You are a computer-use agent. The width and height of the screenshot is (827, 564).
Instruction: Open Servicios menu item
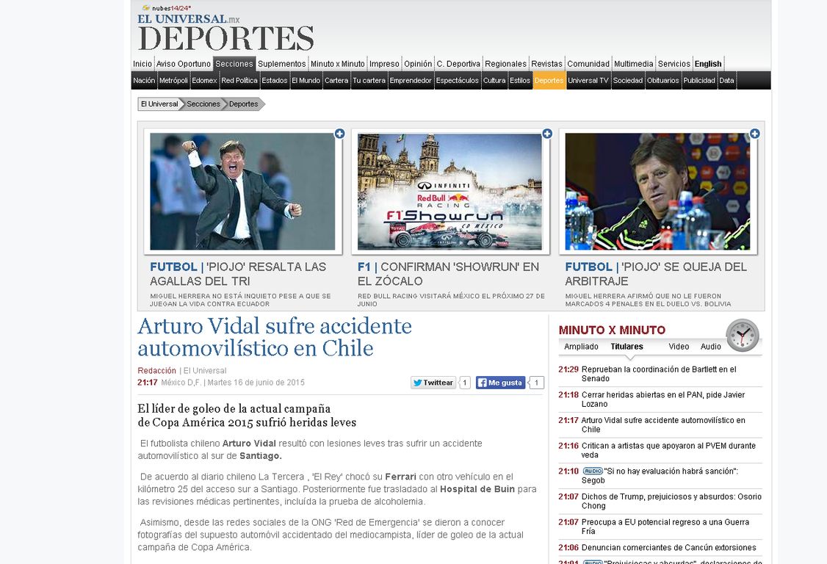[673, 64]
